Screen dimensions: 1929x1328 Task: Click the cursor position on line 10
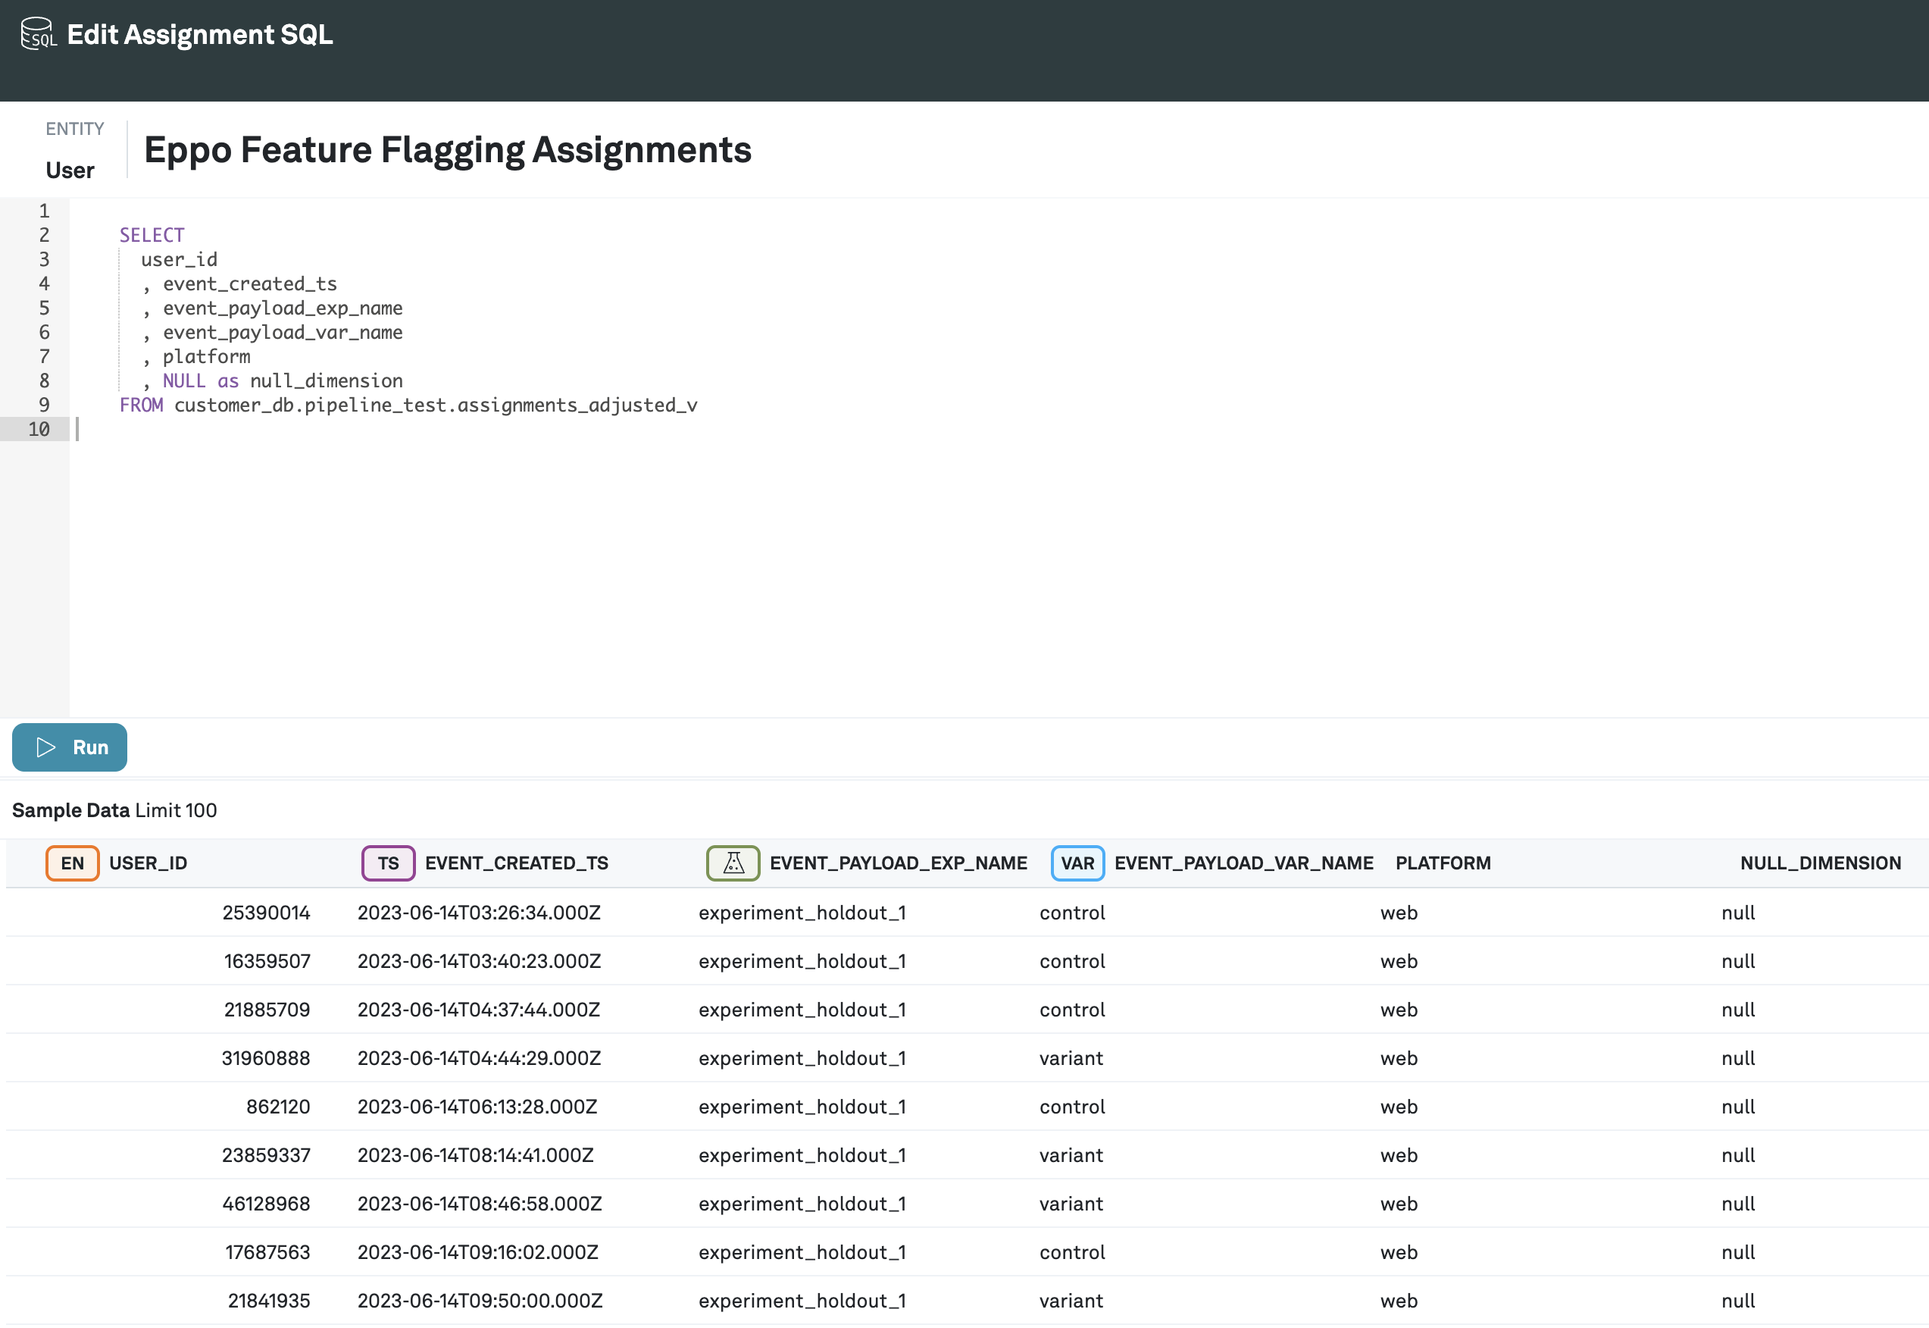77,428
